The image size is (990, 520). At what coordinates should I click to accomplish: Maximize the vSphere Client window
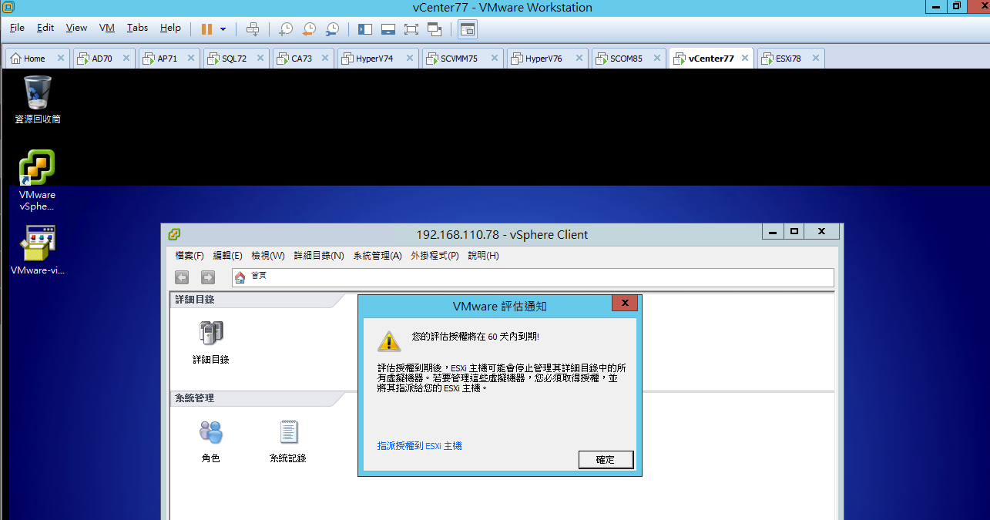point(794,231)
